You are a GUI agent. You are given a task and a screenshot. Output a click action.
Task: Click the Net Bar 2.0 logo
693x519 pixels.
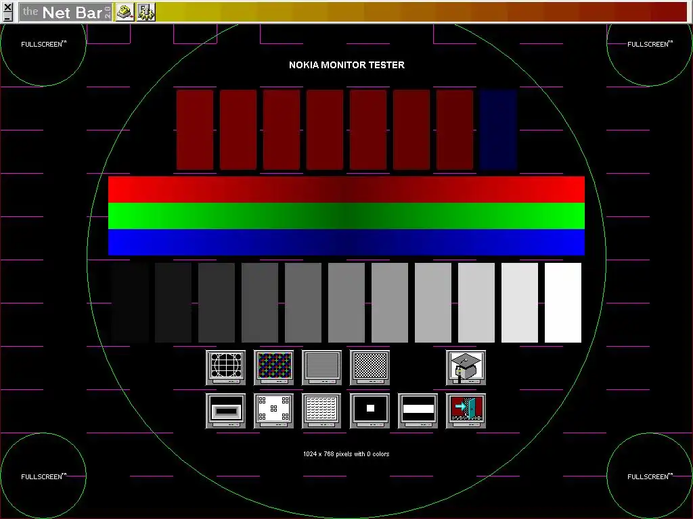click(x=66, y=12)
